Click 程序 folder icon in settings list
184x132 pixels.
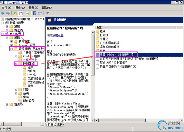pyautogui.click(x=97, y=31)
